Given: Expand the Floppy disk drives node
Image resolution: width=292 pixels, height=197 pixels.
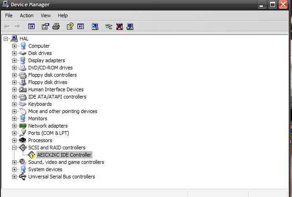Looking at the screenshot, I should click(x=14, y=82).
